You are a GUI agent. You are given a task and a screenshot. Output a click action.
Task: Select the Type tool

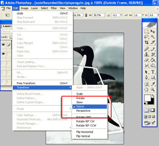pos(153,72)
